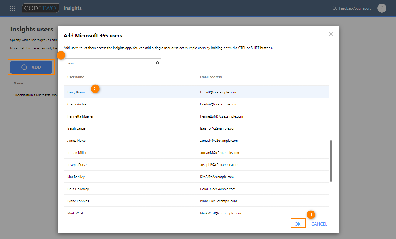Click the ADD button on Insights users page
The height and width of the screenshot is (239, 396).
[x=31, y=67]
